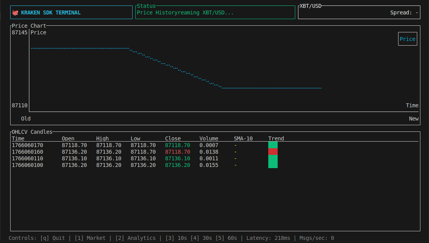Viewport: 429px width, 243px height.
Task: Select candle row 1766060110
Action: (215, 158)
